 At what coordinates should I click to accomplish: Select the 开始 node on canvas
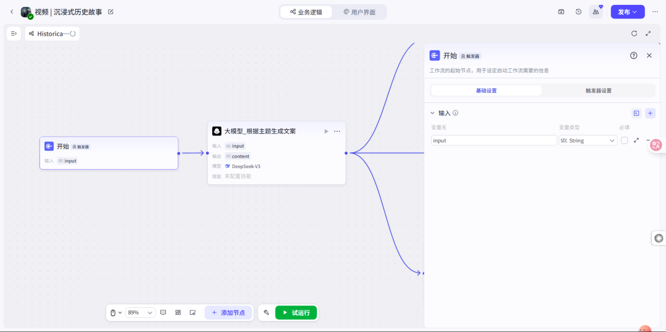point(109,153)
